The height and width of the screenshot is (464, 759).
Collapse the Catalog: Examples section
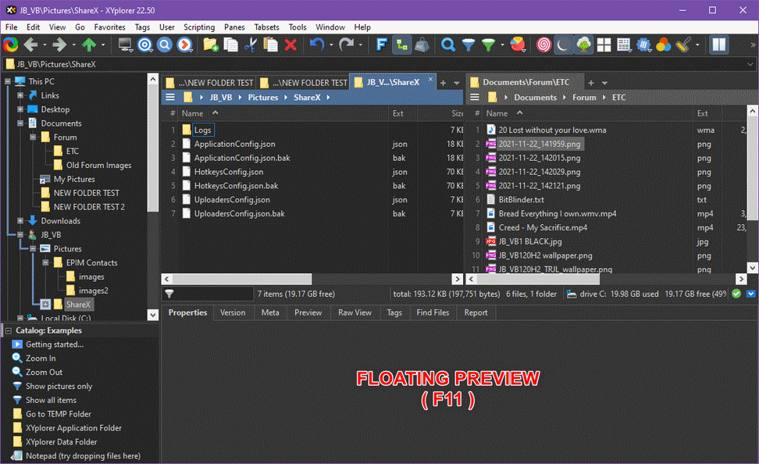[9, 330]
